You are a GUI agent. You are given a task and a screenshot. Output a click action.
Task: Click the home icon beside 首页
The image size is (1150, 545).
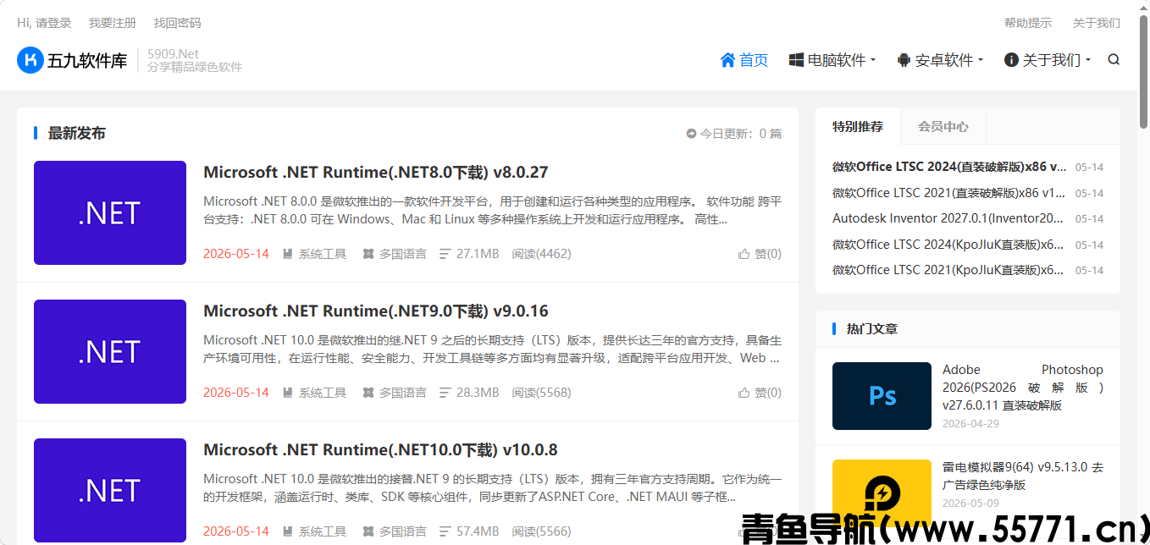click(727, 60)
